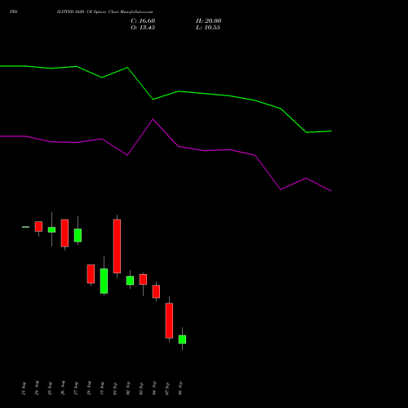Select the red candle above 07 Sep
The height and width of the screenshot is (408, 408).
point(169,321)
